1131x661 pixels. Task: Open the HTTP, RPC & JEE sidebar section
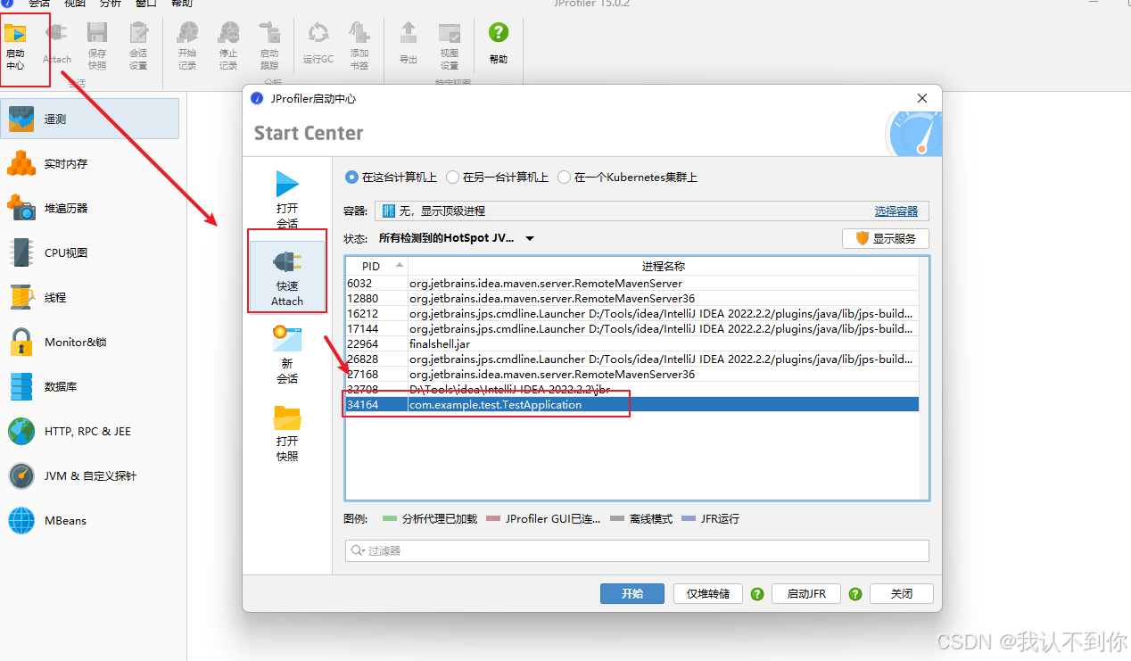89,431
